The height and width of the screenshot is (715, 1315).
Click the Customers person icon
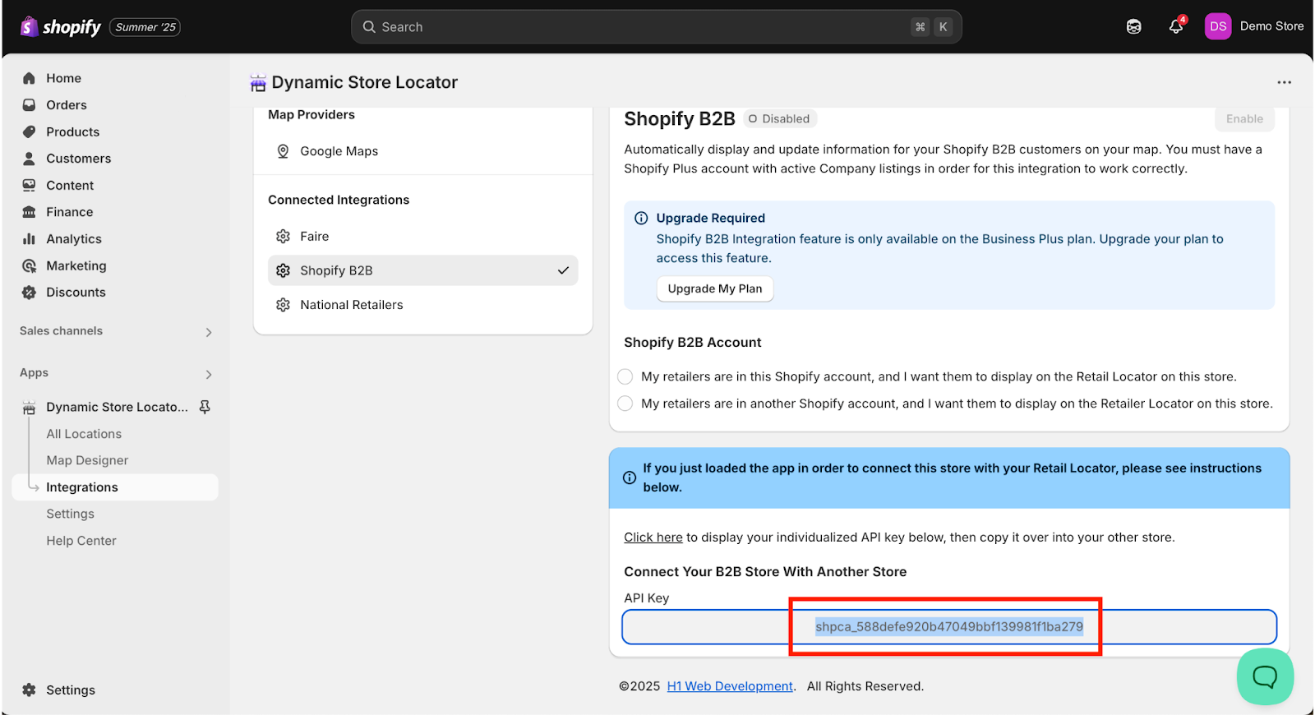pos(30,159)
